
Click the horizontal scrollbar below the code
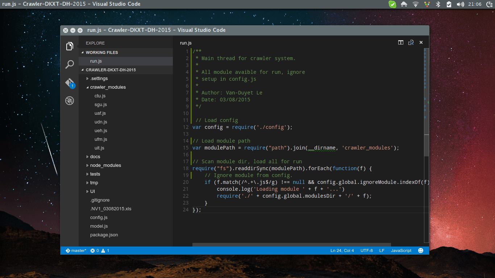(x=290, y=245)
